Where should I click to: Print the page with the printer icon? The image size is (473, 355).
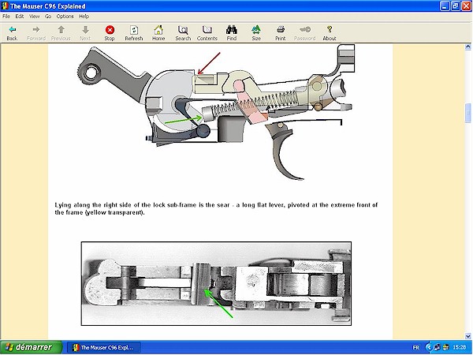point(280,33)
